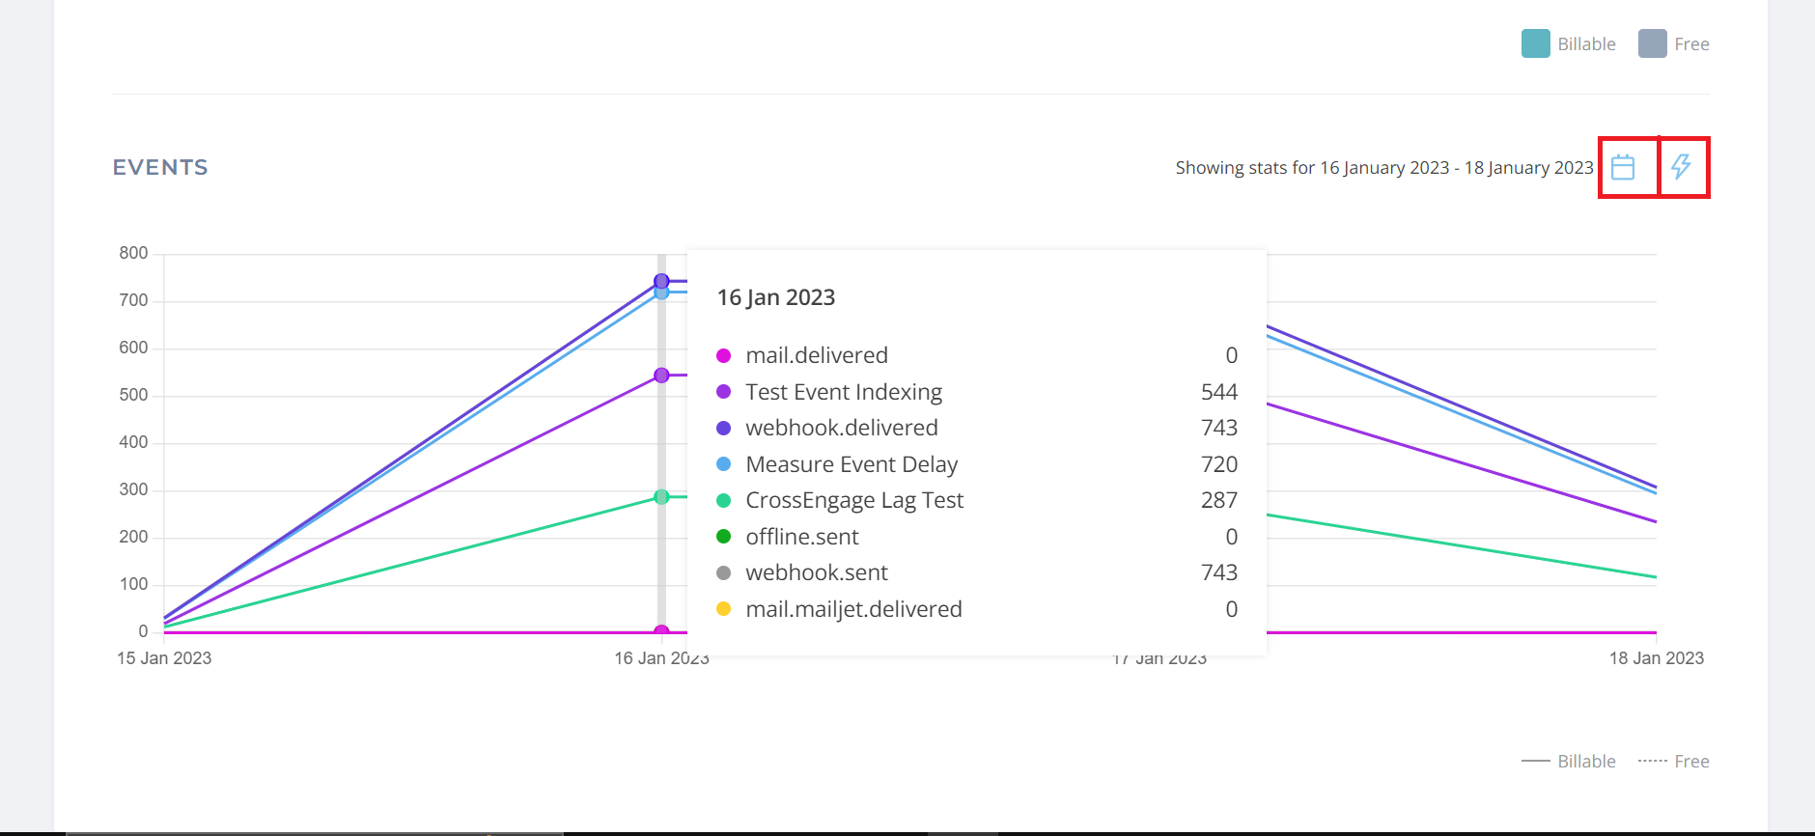This screenshot has height=836, width=1815.
Task: Click the CrossEngage Lag Test green data point
Action: [x=661, y=497]
